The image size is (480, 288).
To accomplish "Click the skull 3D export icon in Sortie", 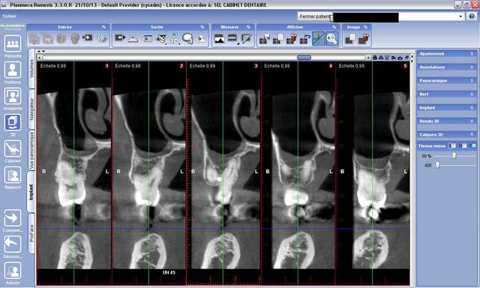I will pos(187,38).
